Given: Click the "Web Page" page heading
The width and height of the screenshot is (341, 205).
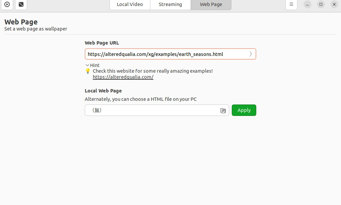Looking at the screenshot, I should 21,22.
